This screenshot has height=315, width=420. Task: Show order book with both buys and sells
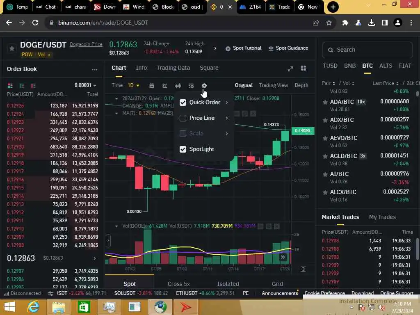tap(10, 86)
